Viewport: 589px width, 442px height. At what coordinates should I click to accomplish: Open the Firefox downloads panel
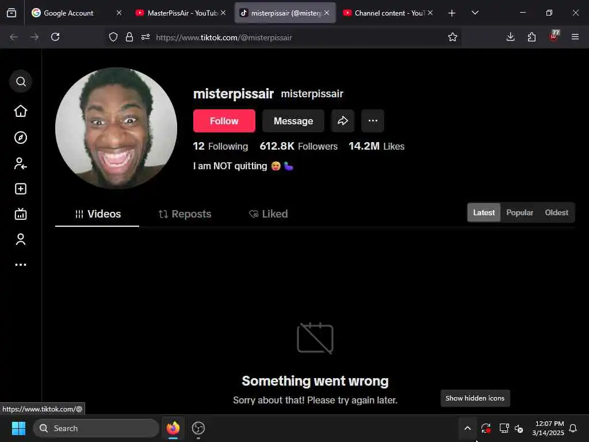click(511, 37)
